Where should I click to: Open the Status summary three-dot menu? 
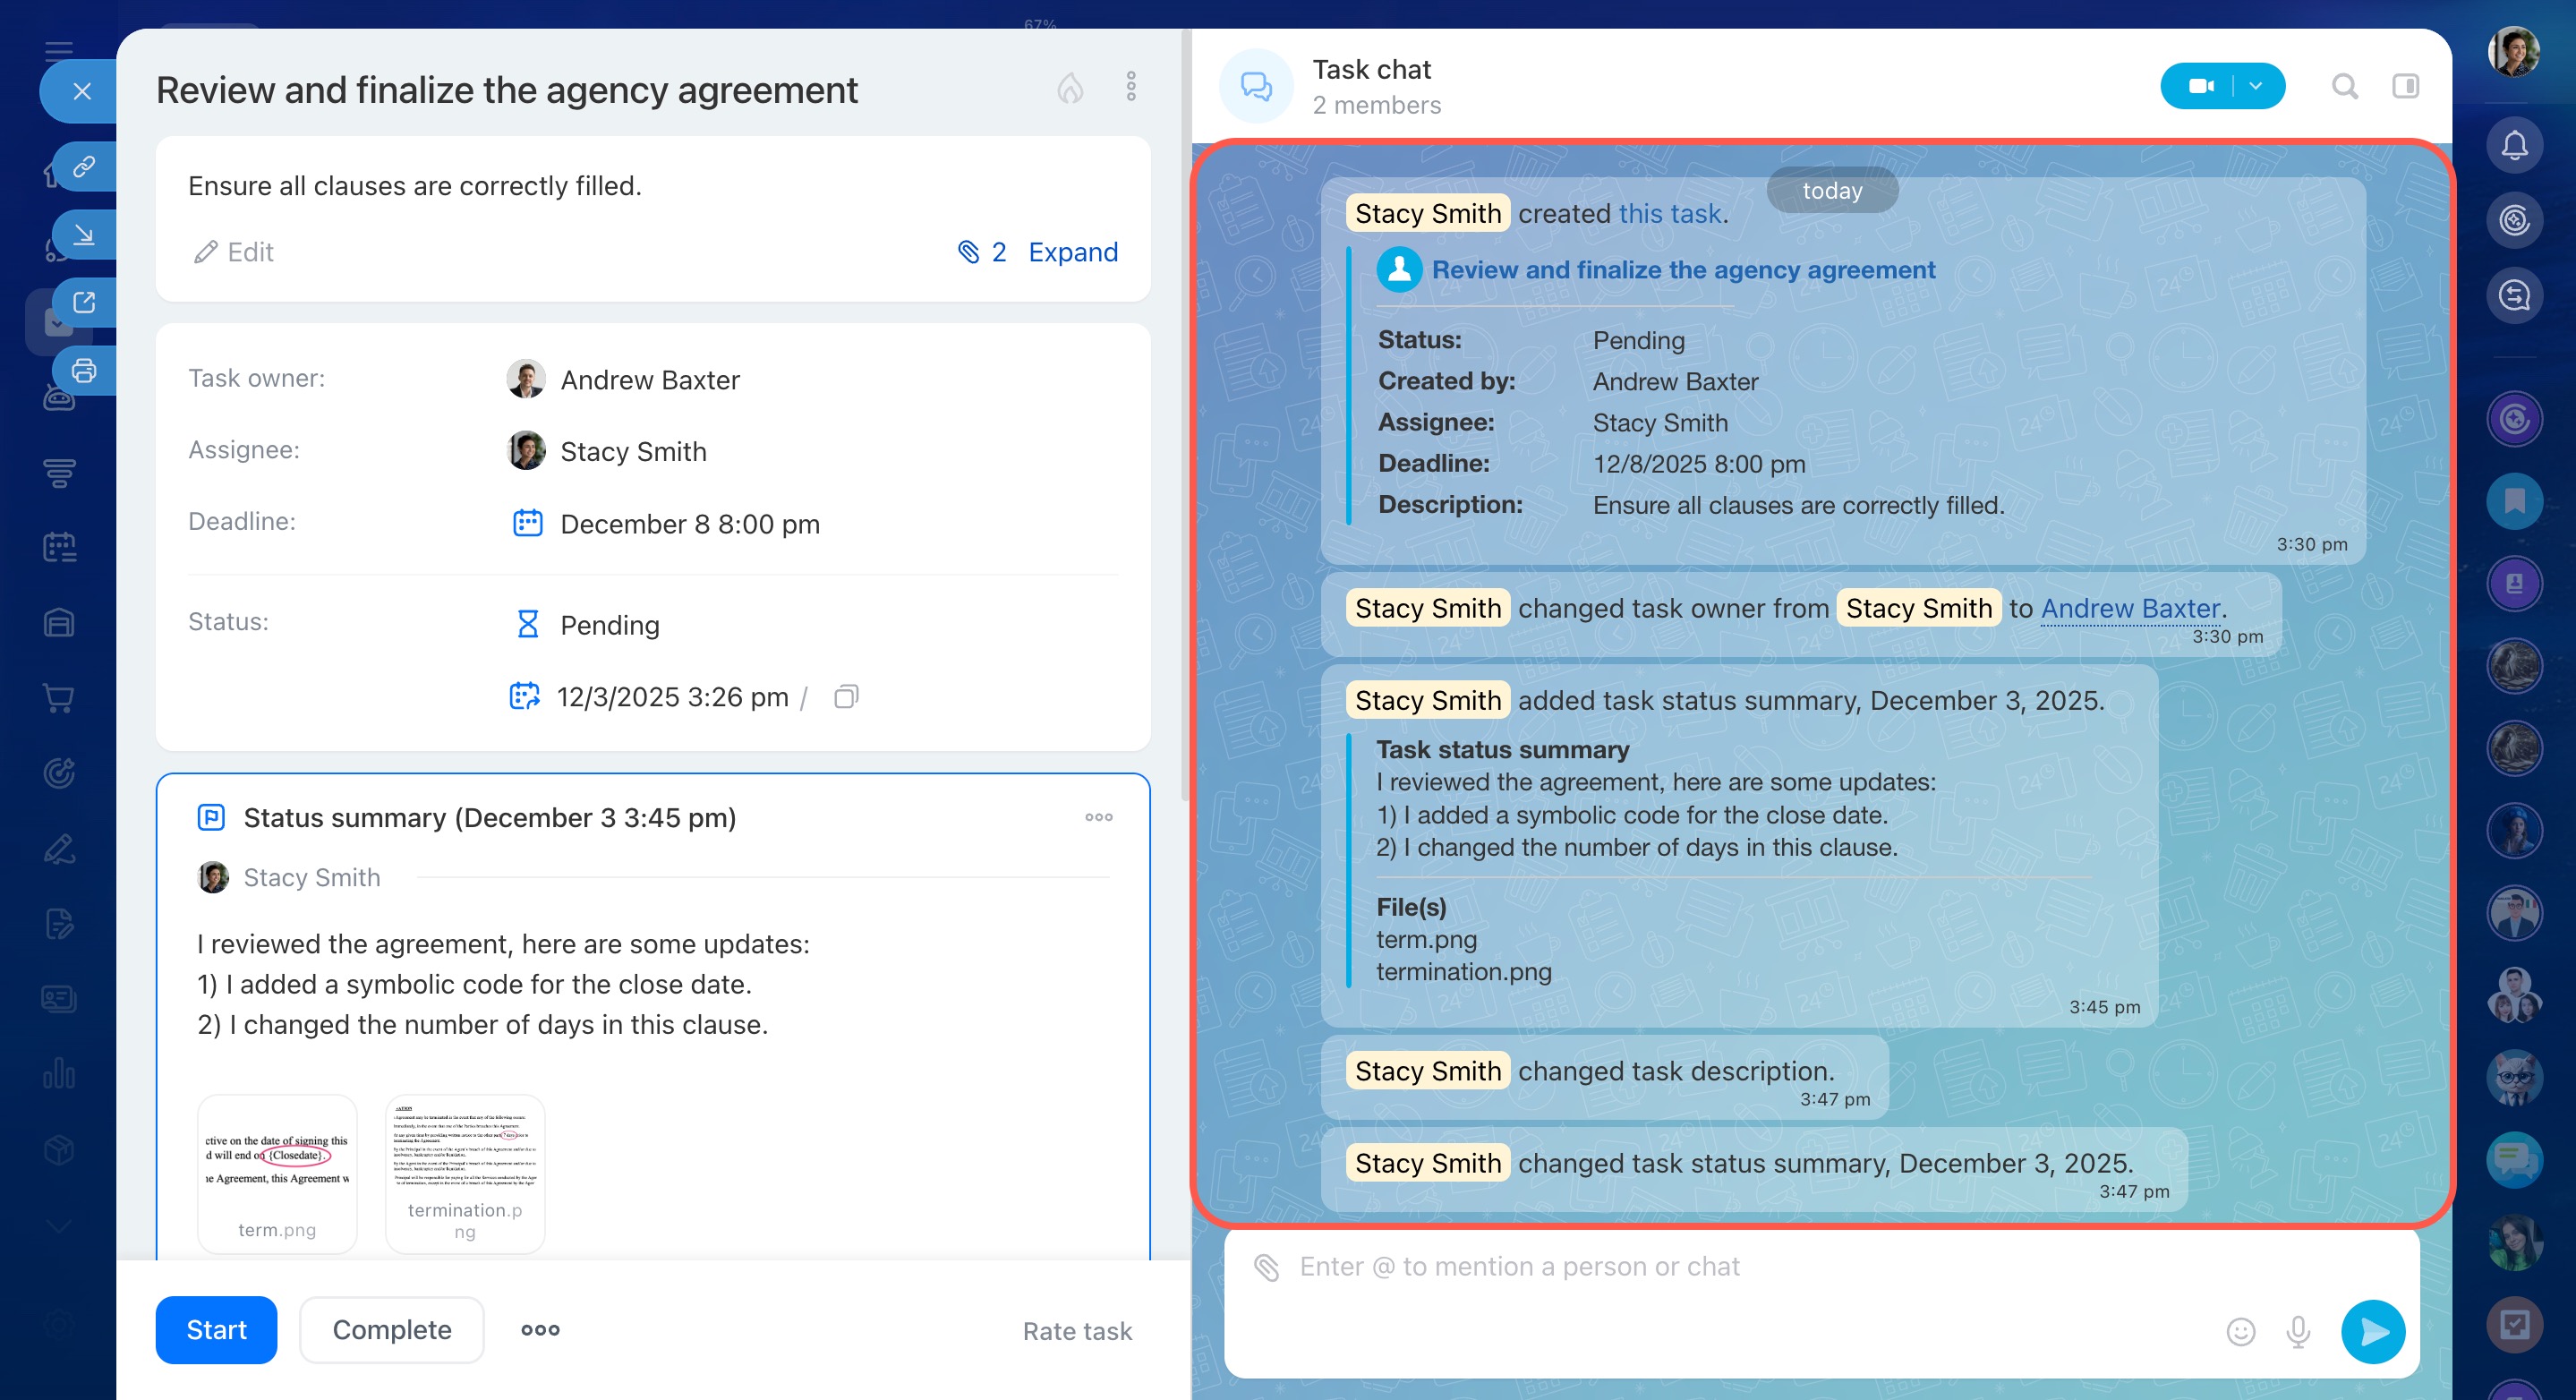(x=1098, y=817)
